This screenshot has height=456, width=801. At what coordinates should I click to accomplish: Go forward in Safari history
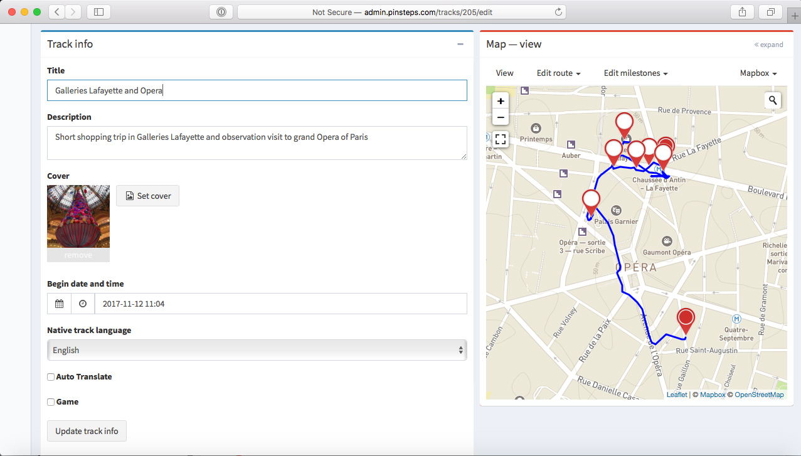coord(73,11)
